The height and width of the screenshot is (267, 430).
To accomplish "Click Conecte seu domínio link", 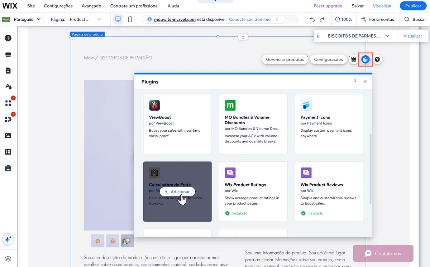I will point(250,19).
